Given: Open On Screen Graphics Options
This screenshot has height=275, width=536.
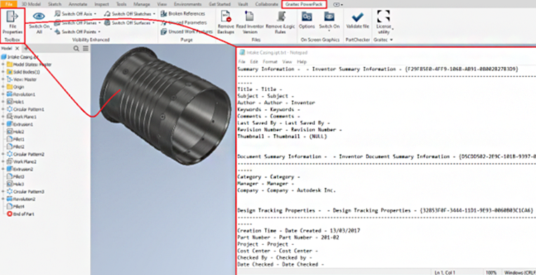Looking at the screenshot, I should tap(307, 16).
